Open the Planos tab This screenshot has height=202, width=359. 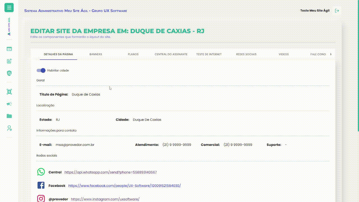click(x=133, y=54)
